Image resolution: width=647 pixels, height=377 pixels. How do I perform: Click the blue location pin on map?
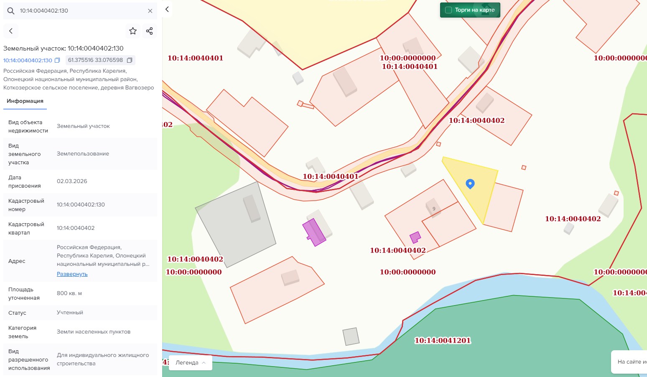[x=470, y=184]
